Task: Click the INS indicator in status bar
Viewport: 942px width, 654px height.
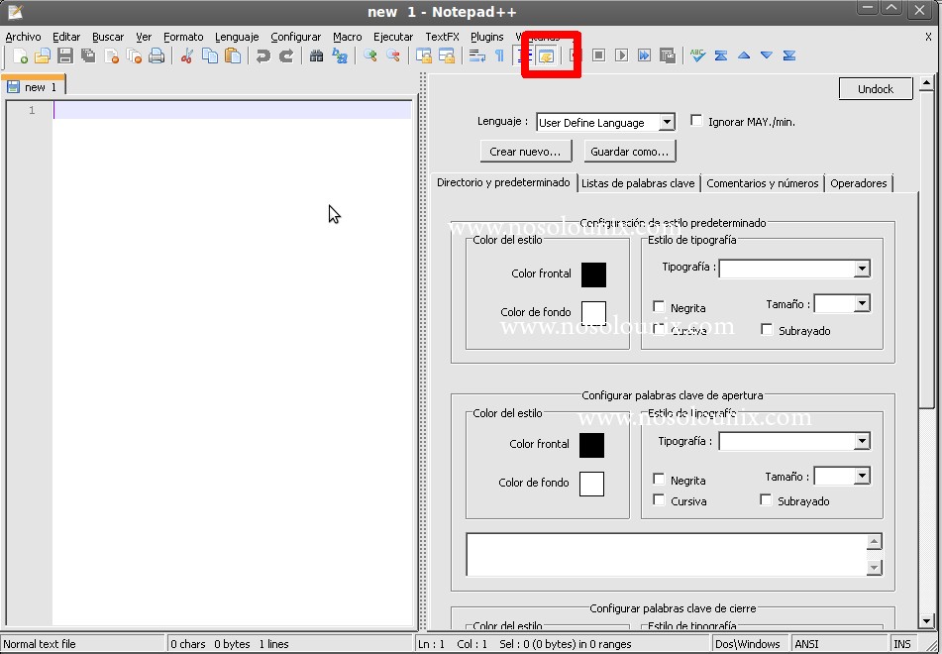Action: pyautogui.click(x=902, y=644)
